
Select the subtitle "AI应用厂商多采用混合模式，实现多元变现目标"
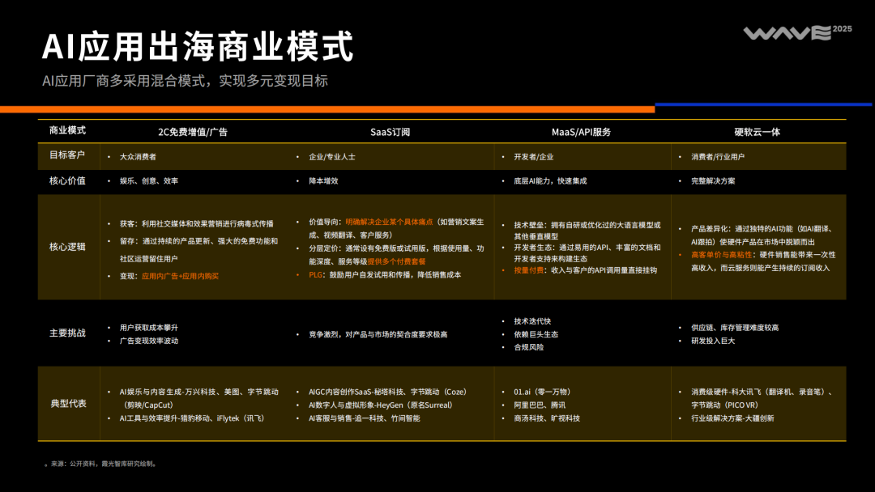pos(186,81)
